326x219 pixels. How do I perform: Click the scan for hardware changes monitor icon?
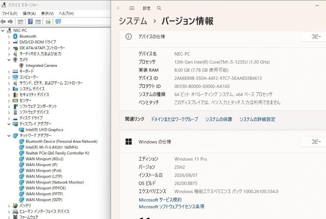click(x=58, y=21)
